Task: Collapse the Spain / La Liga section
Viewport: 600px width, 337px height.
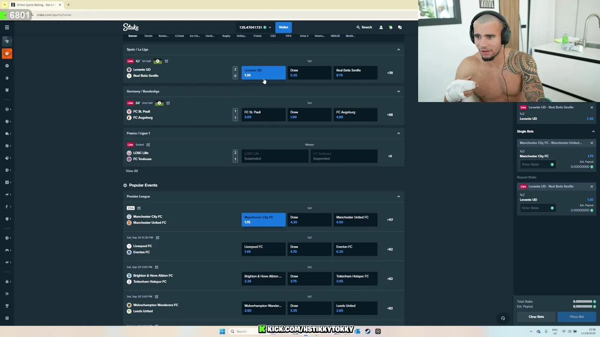Action: click(398, 50)
